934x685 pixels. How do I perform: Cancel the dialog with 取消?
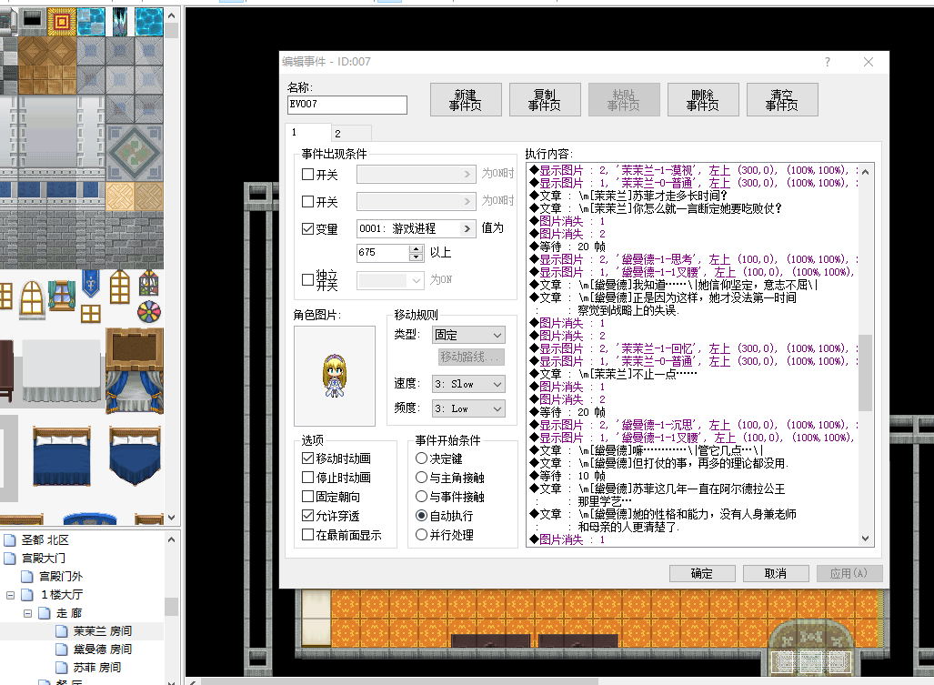point(776,573)
